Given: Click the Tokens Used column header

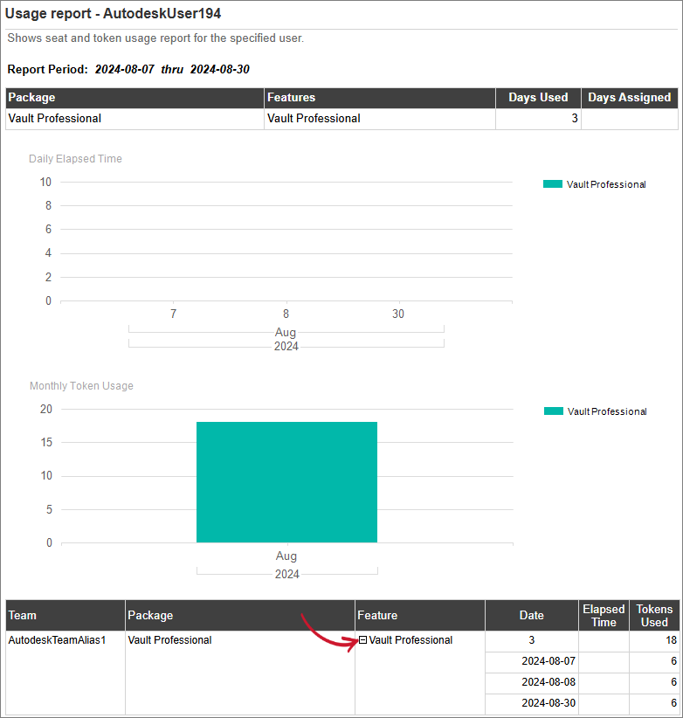Looking at the screenshot, I should 654,616.
